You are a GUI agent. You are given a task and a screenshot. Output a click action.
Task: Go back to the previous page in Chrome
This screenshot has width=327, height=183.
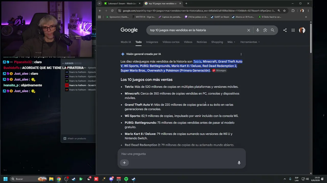click(x=100, y=11)
